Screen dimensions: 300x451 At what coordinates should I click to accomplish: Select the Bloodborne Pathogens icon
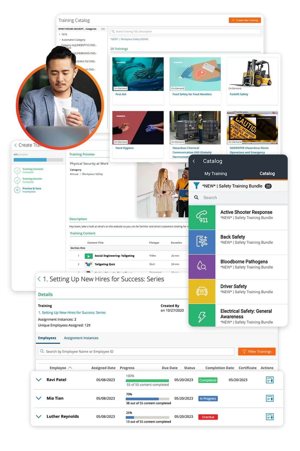point(202,266)
